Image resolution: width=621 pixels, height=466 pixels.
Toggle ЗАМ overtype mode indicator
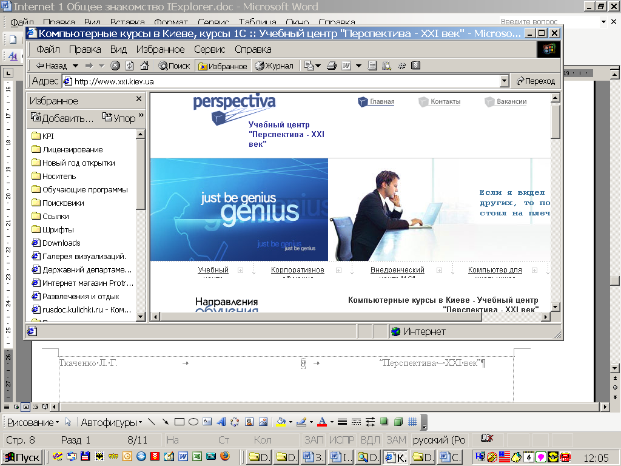tap(396, 440)
